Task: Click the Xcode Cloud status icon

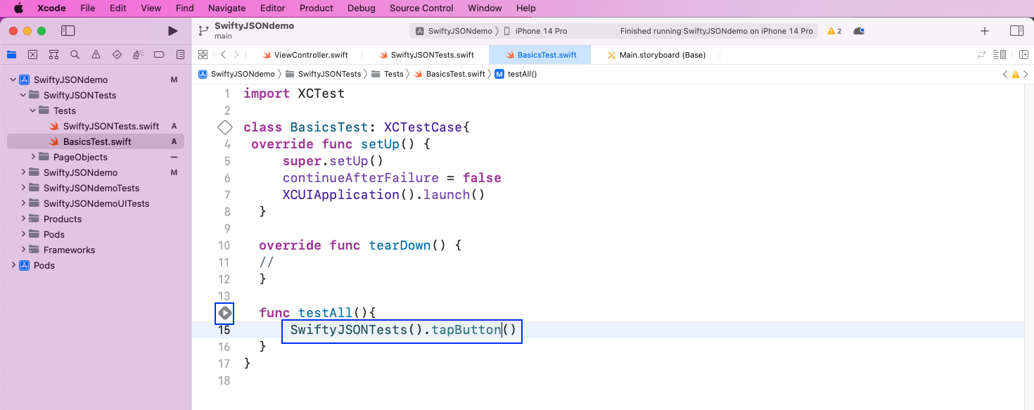Action: pyautogui.click(x=858, y=31)
